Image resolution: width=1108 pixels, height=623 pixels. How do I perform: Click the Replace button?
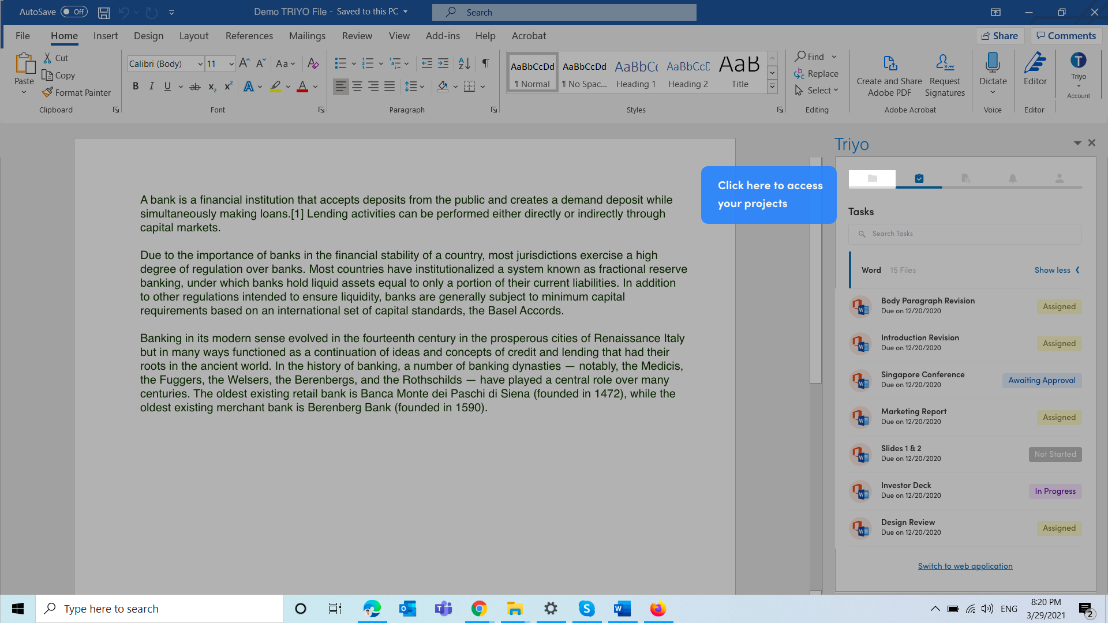(x=816, y=73)
